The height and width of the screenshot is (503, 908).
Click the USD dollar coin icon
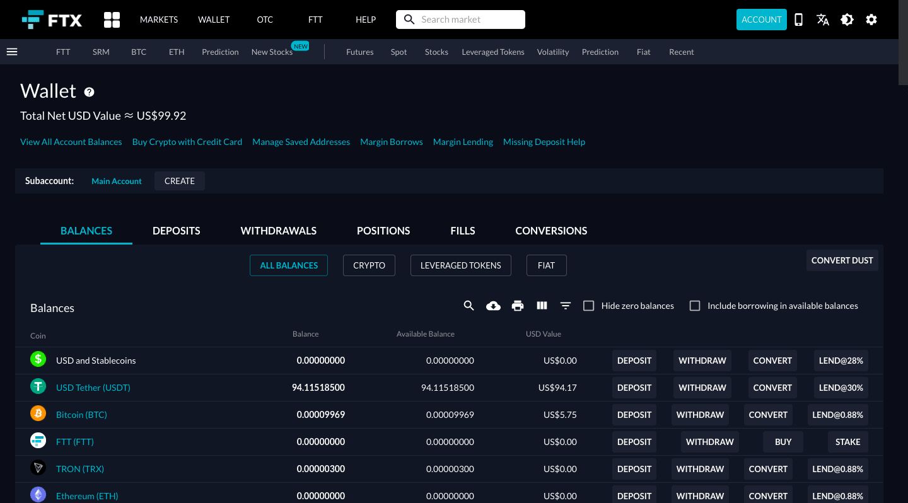[x=38, y=359]
